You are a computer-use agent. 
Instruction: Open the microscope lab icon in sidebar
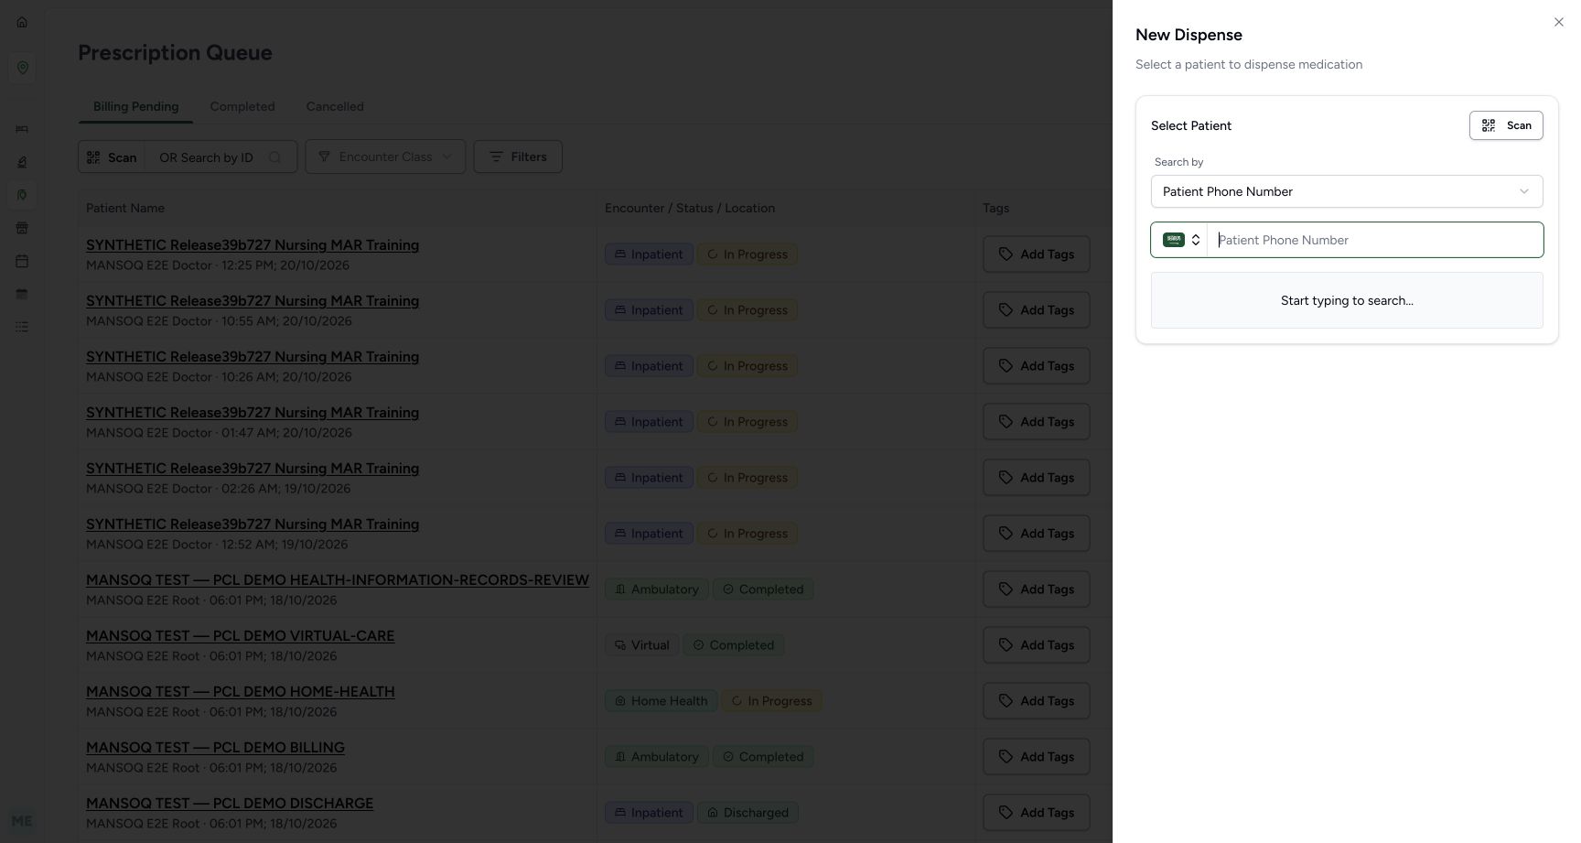point(22,162)
